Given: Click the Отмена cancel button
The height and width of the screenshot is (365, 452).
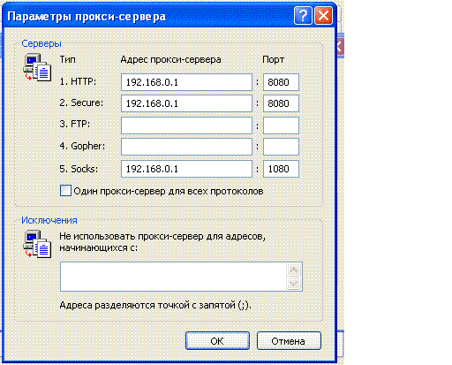Looking at the screenshot, I should (289, 341).
